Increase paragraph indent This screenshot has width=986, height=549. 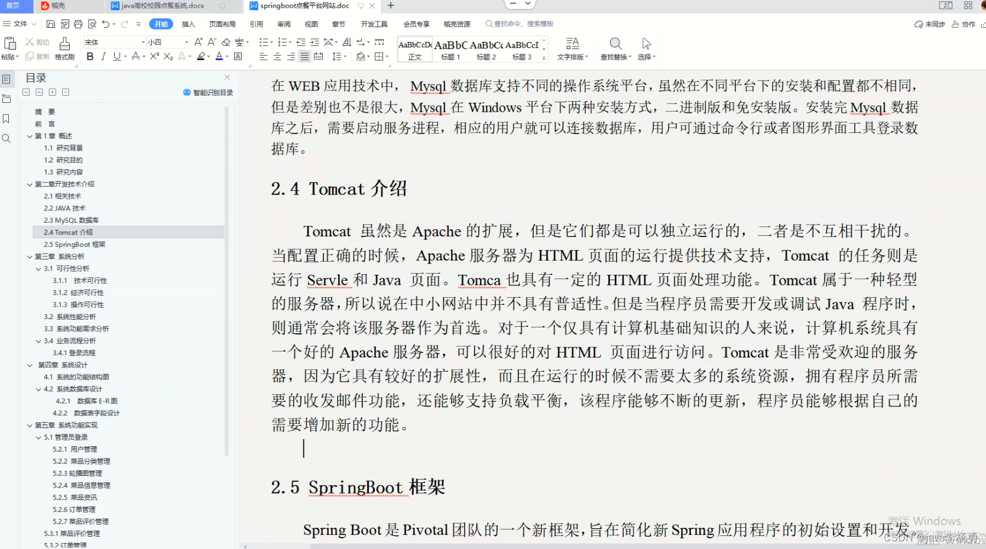314,42
